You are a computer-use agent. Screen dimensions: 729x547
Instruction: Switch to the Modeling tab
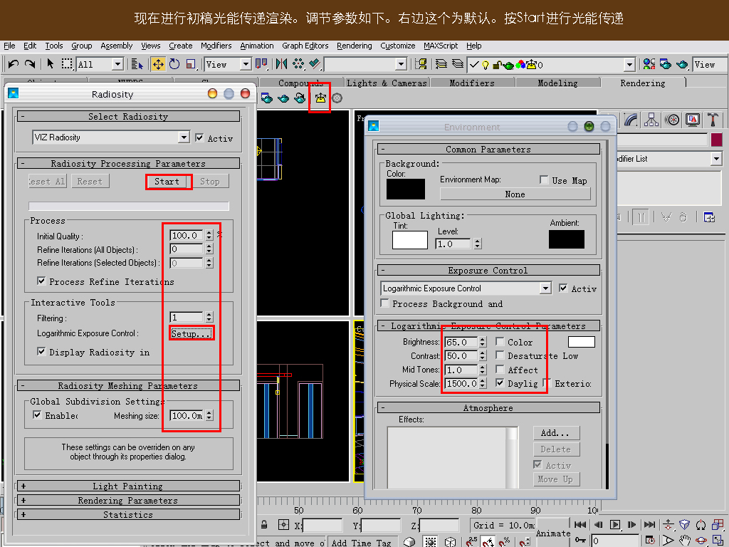(x=557, y=83)
